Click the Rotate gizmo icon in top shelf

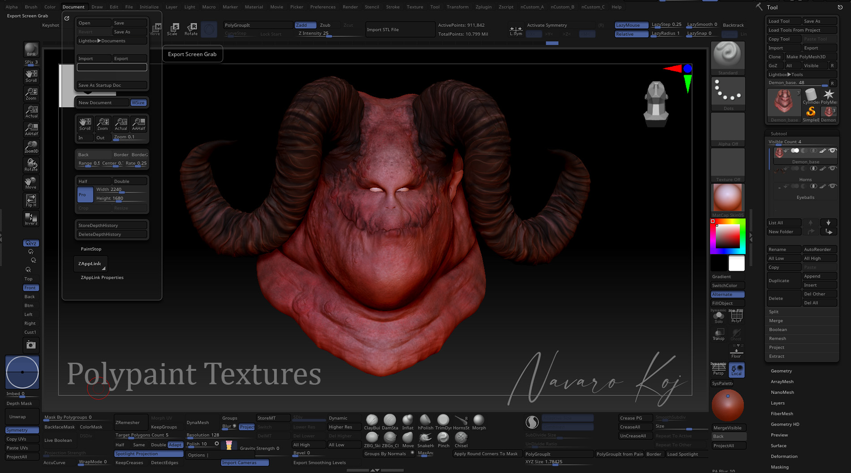tap(191, 29)
